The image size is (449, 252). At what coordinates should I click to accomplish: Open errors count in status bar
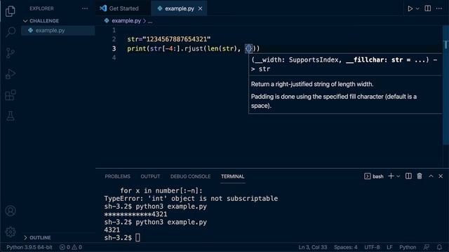(x=65, y=247)
